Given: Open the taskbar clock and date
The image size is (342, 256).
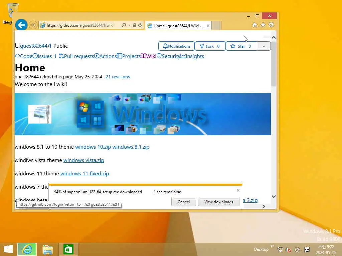Looking at the screenshot, I should 326,249.
